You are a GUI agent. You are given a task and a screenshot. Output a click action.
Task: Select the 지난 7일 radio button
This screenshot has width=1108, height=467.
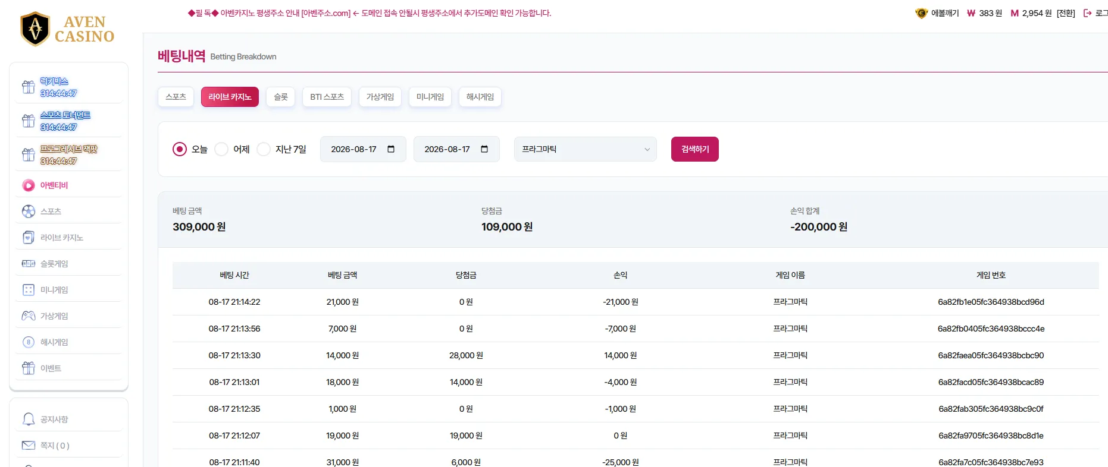[264, 149]
